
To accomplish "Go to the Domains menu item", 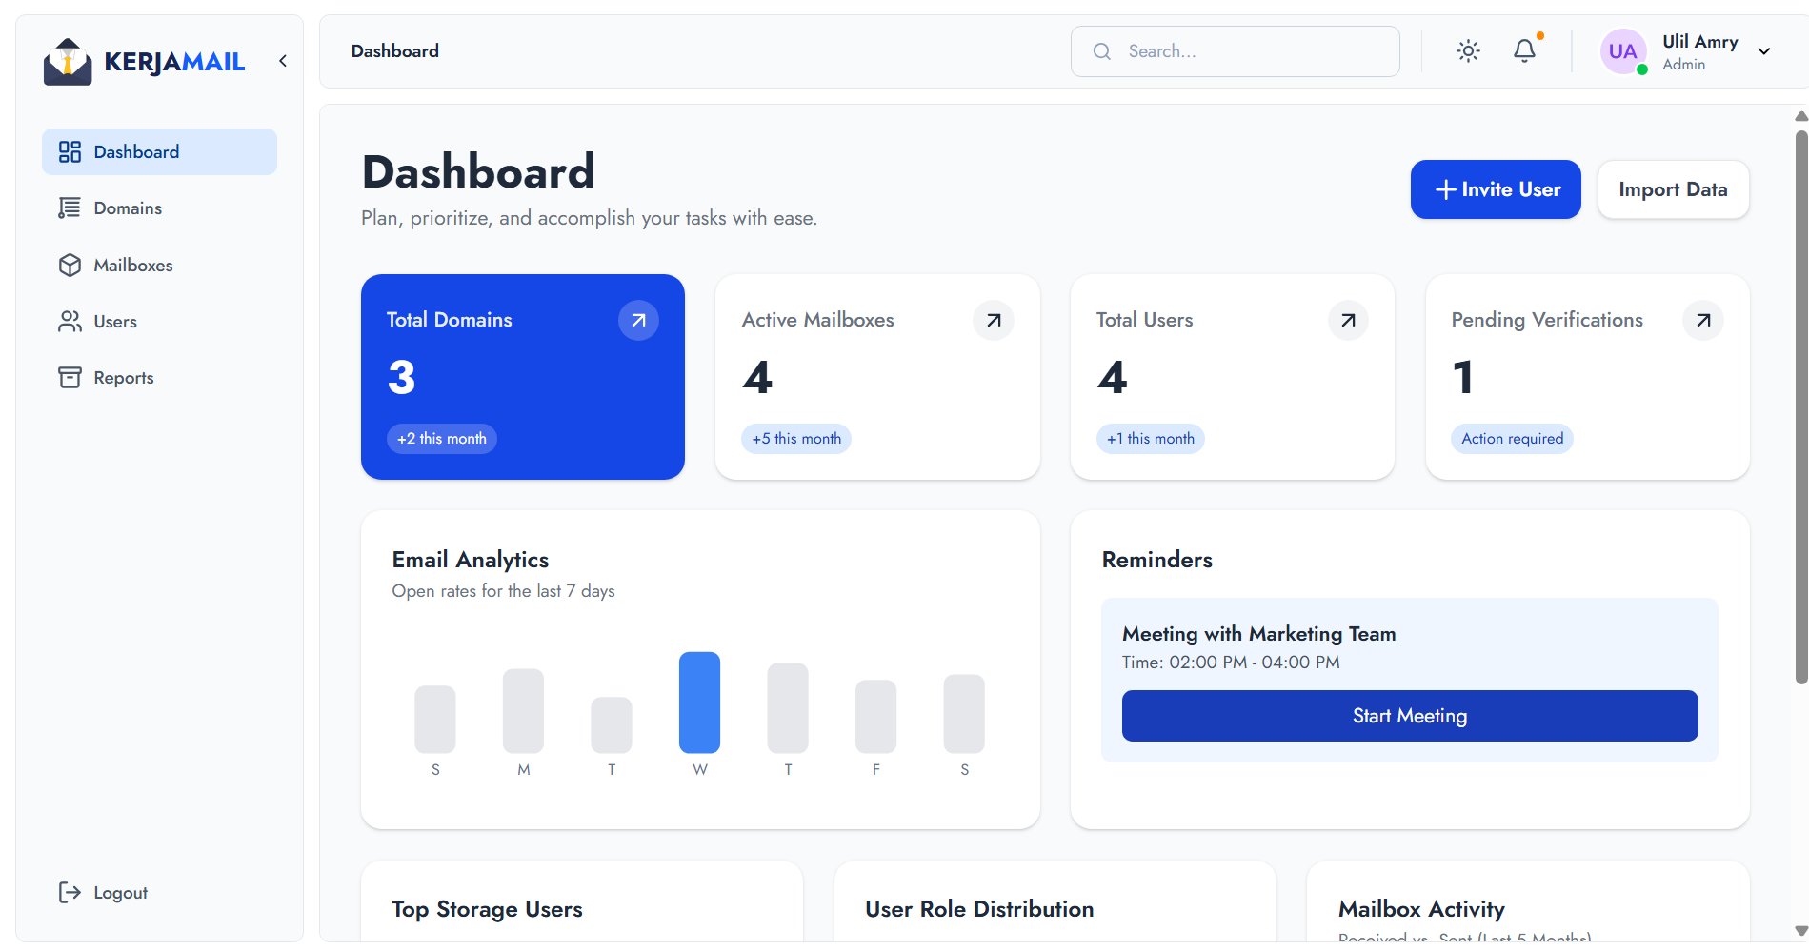I will pos(128,208).
